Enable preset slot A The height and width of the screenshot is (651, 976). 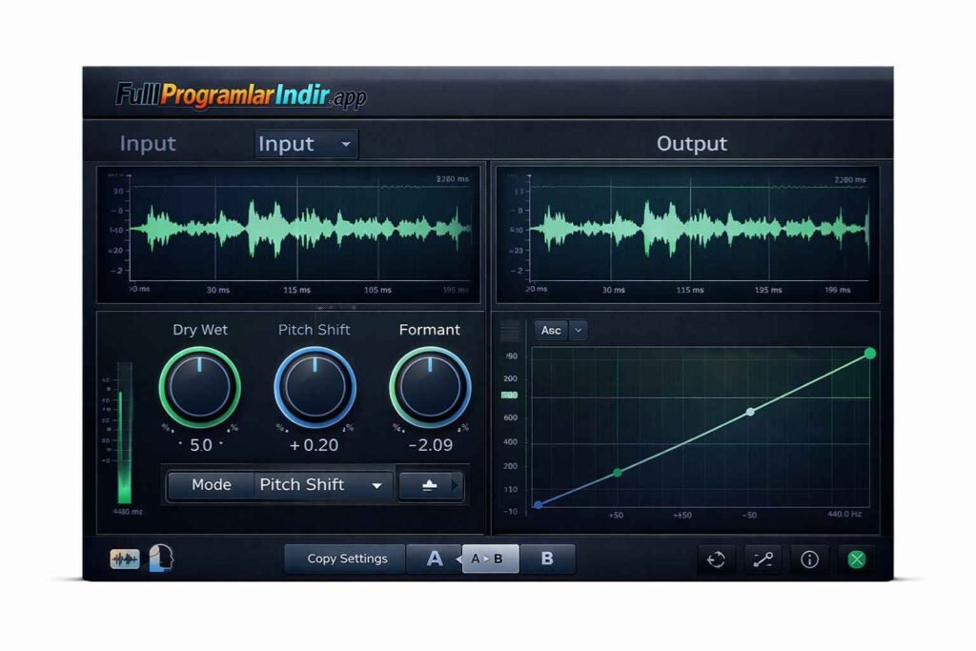(434, 559)
